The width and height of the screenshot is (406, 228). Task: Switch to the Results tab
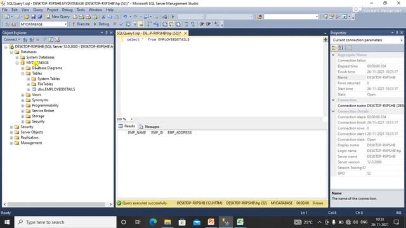coord(127,126)
